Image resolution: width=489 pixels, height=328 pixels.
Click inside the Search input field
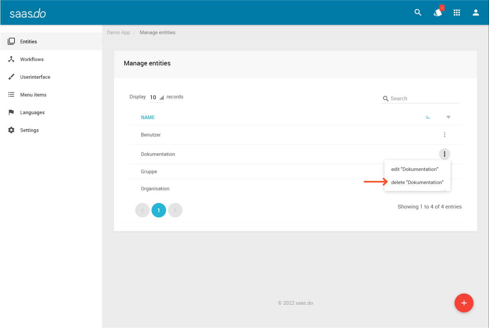pyautogui.click(x=424, y=99)
